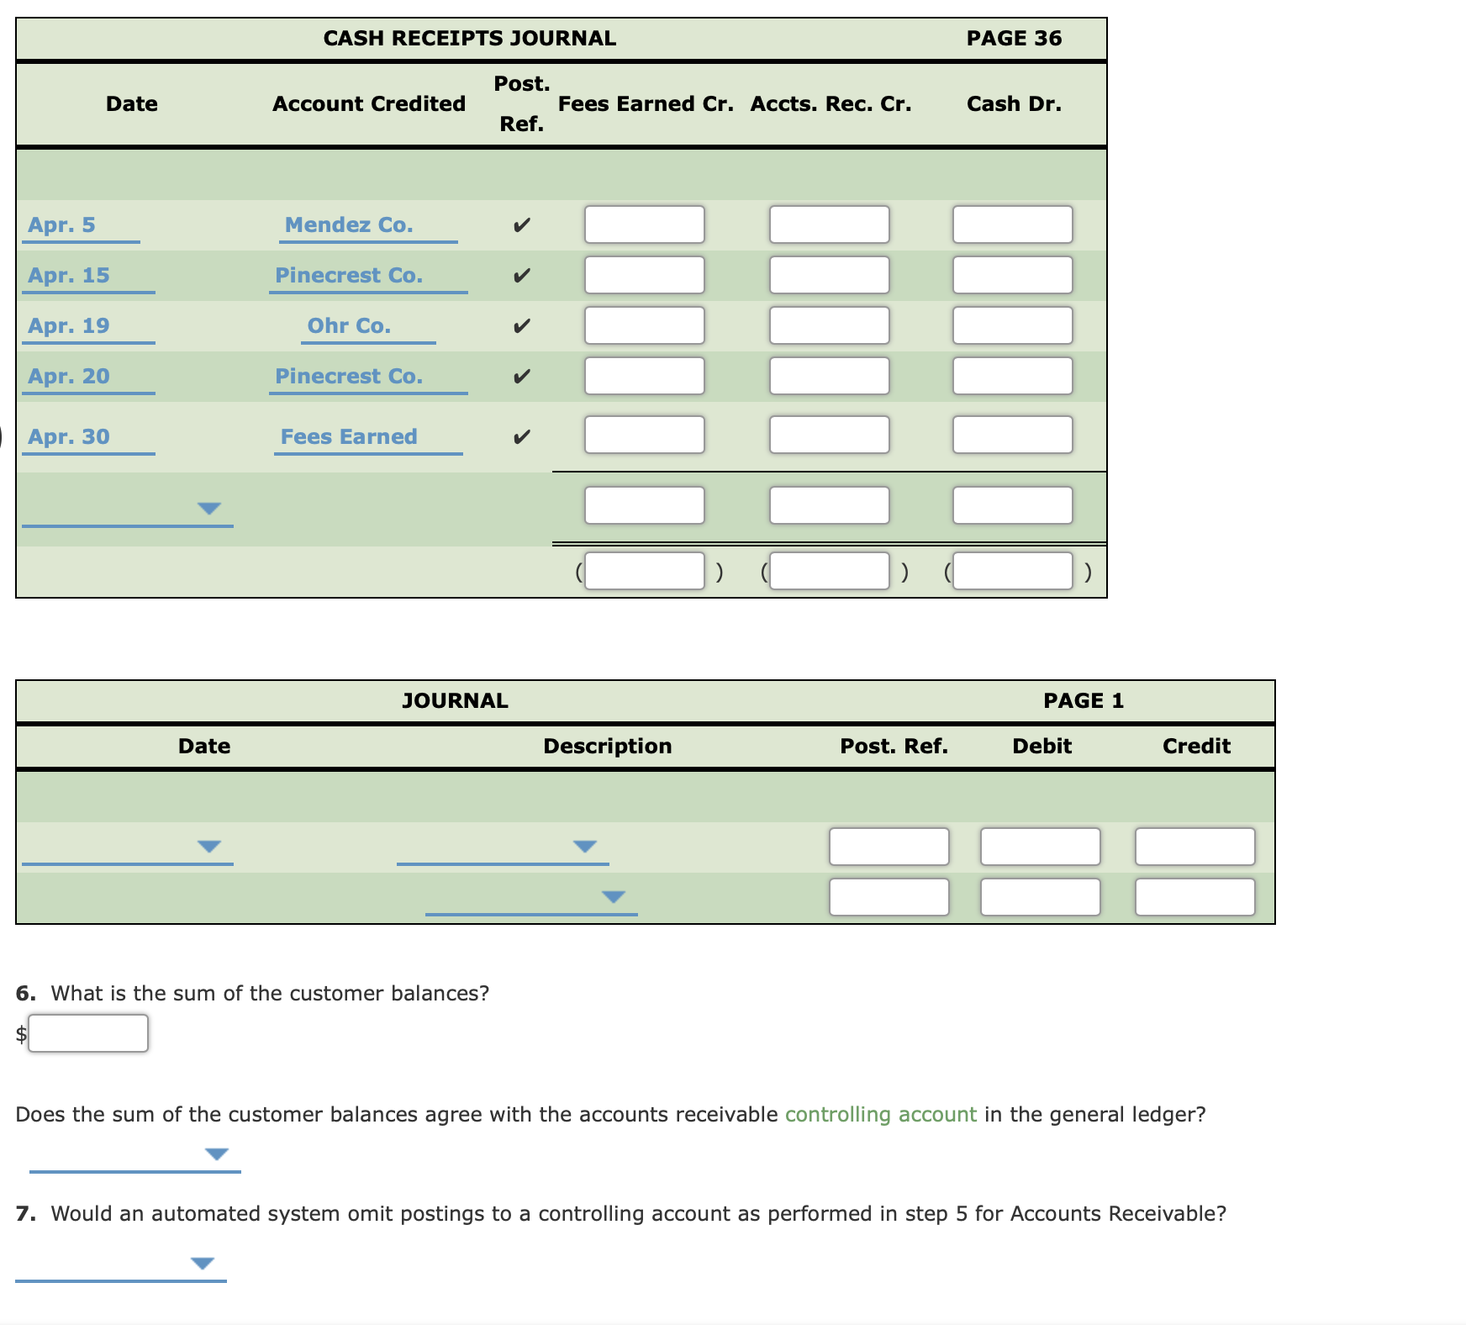Screen dimensions: 1466x1325
Task: Open the answer dropdown below question 7
Action: (x=201, y=1263)
